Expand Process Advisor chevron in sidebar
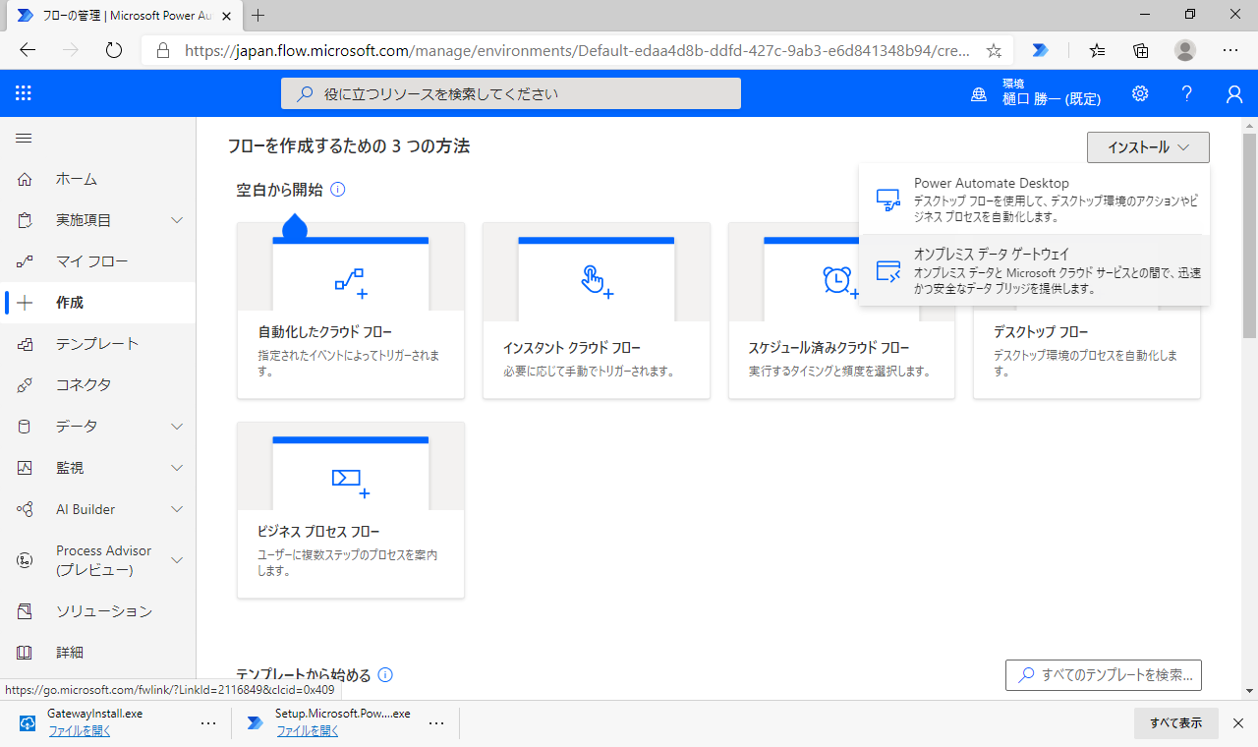Screen dimensions: 1258x747 tap(177, 560)
